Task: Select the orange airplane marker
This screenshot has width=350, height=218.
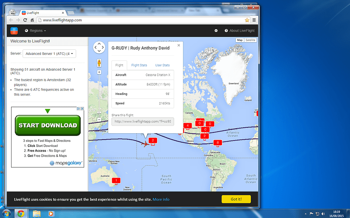Action: 145,144
